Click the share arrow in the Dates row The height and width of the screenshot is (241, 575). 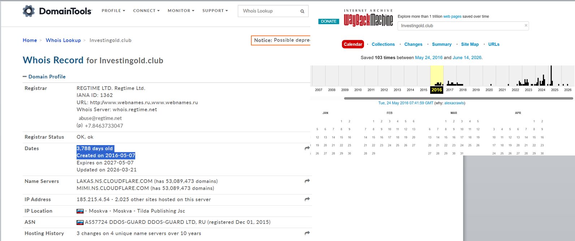click(307, 148)
